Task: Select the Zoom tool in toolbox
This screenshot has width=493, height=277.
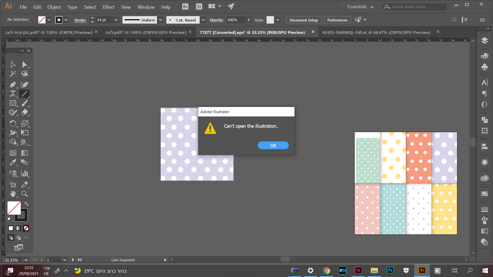Action: (24, 194)
